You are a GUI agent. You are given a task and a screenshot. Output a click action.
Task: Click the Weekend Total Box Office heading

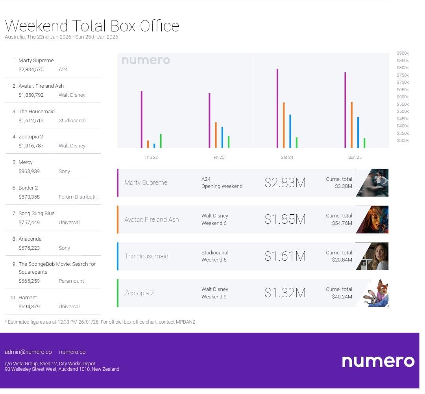92,26
